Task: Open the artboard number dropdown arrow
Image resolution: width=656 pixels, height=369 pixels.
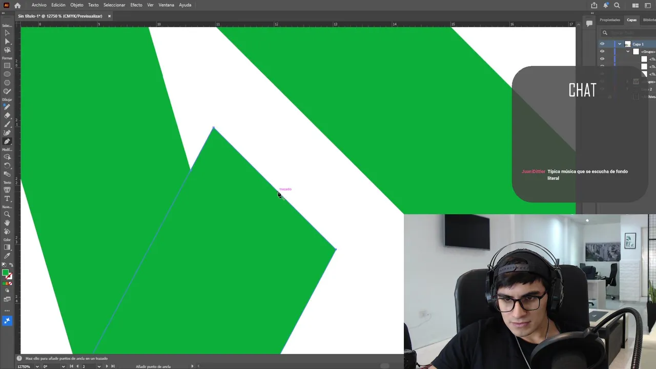Action: [98, 366]
